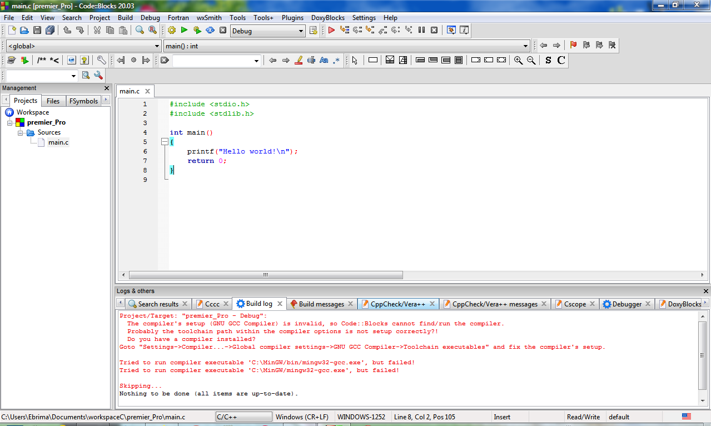Click the Rebuild icon on the compiler toolbar

click(x=210, y=31)
